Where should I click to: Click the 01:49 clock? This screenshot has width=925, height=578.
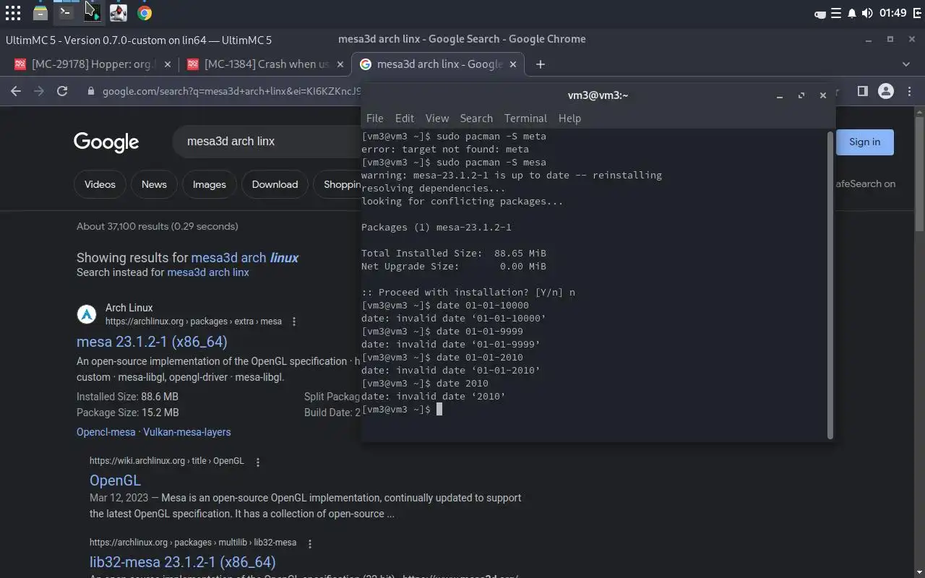892,13
